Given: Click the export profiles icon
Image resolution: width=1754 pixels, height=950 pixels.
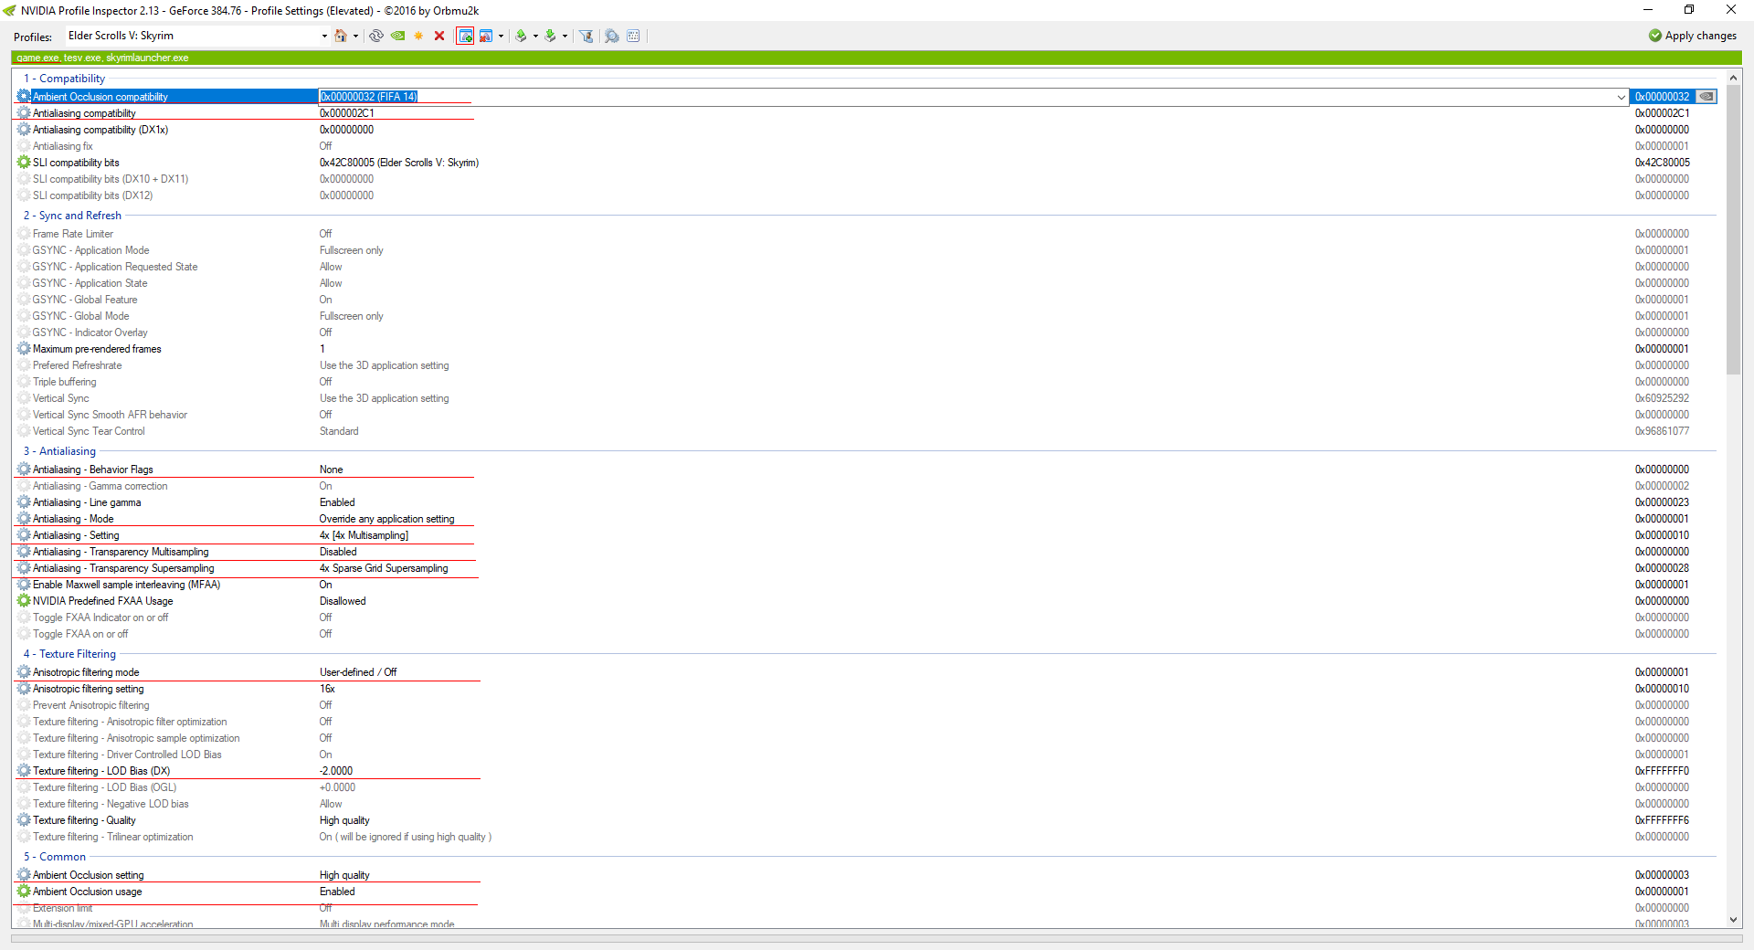Looking at the screenshot, I should [521, 36].
